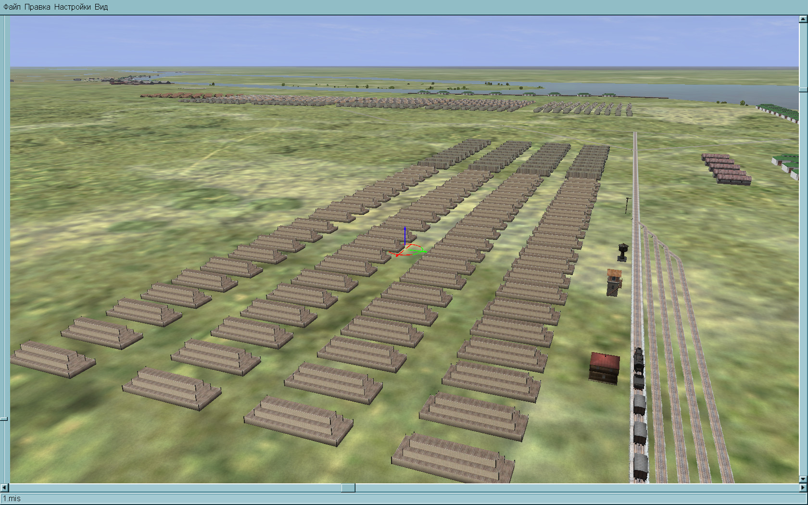Select the red-roofed building beside the tracks

605,368
